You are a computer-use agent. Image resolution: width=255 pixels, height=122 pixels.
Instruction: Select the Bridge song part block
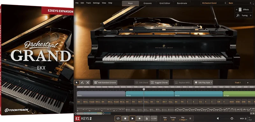pyautogui.click(x=239, y=94)
